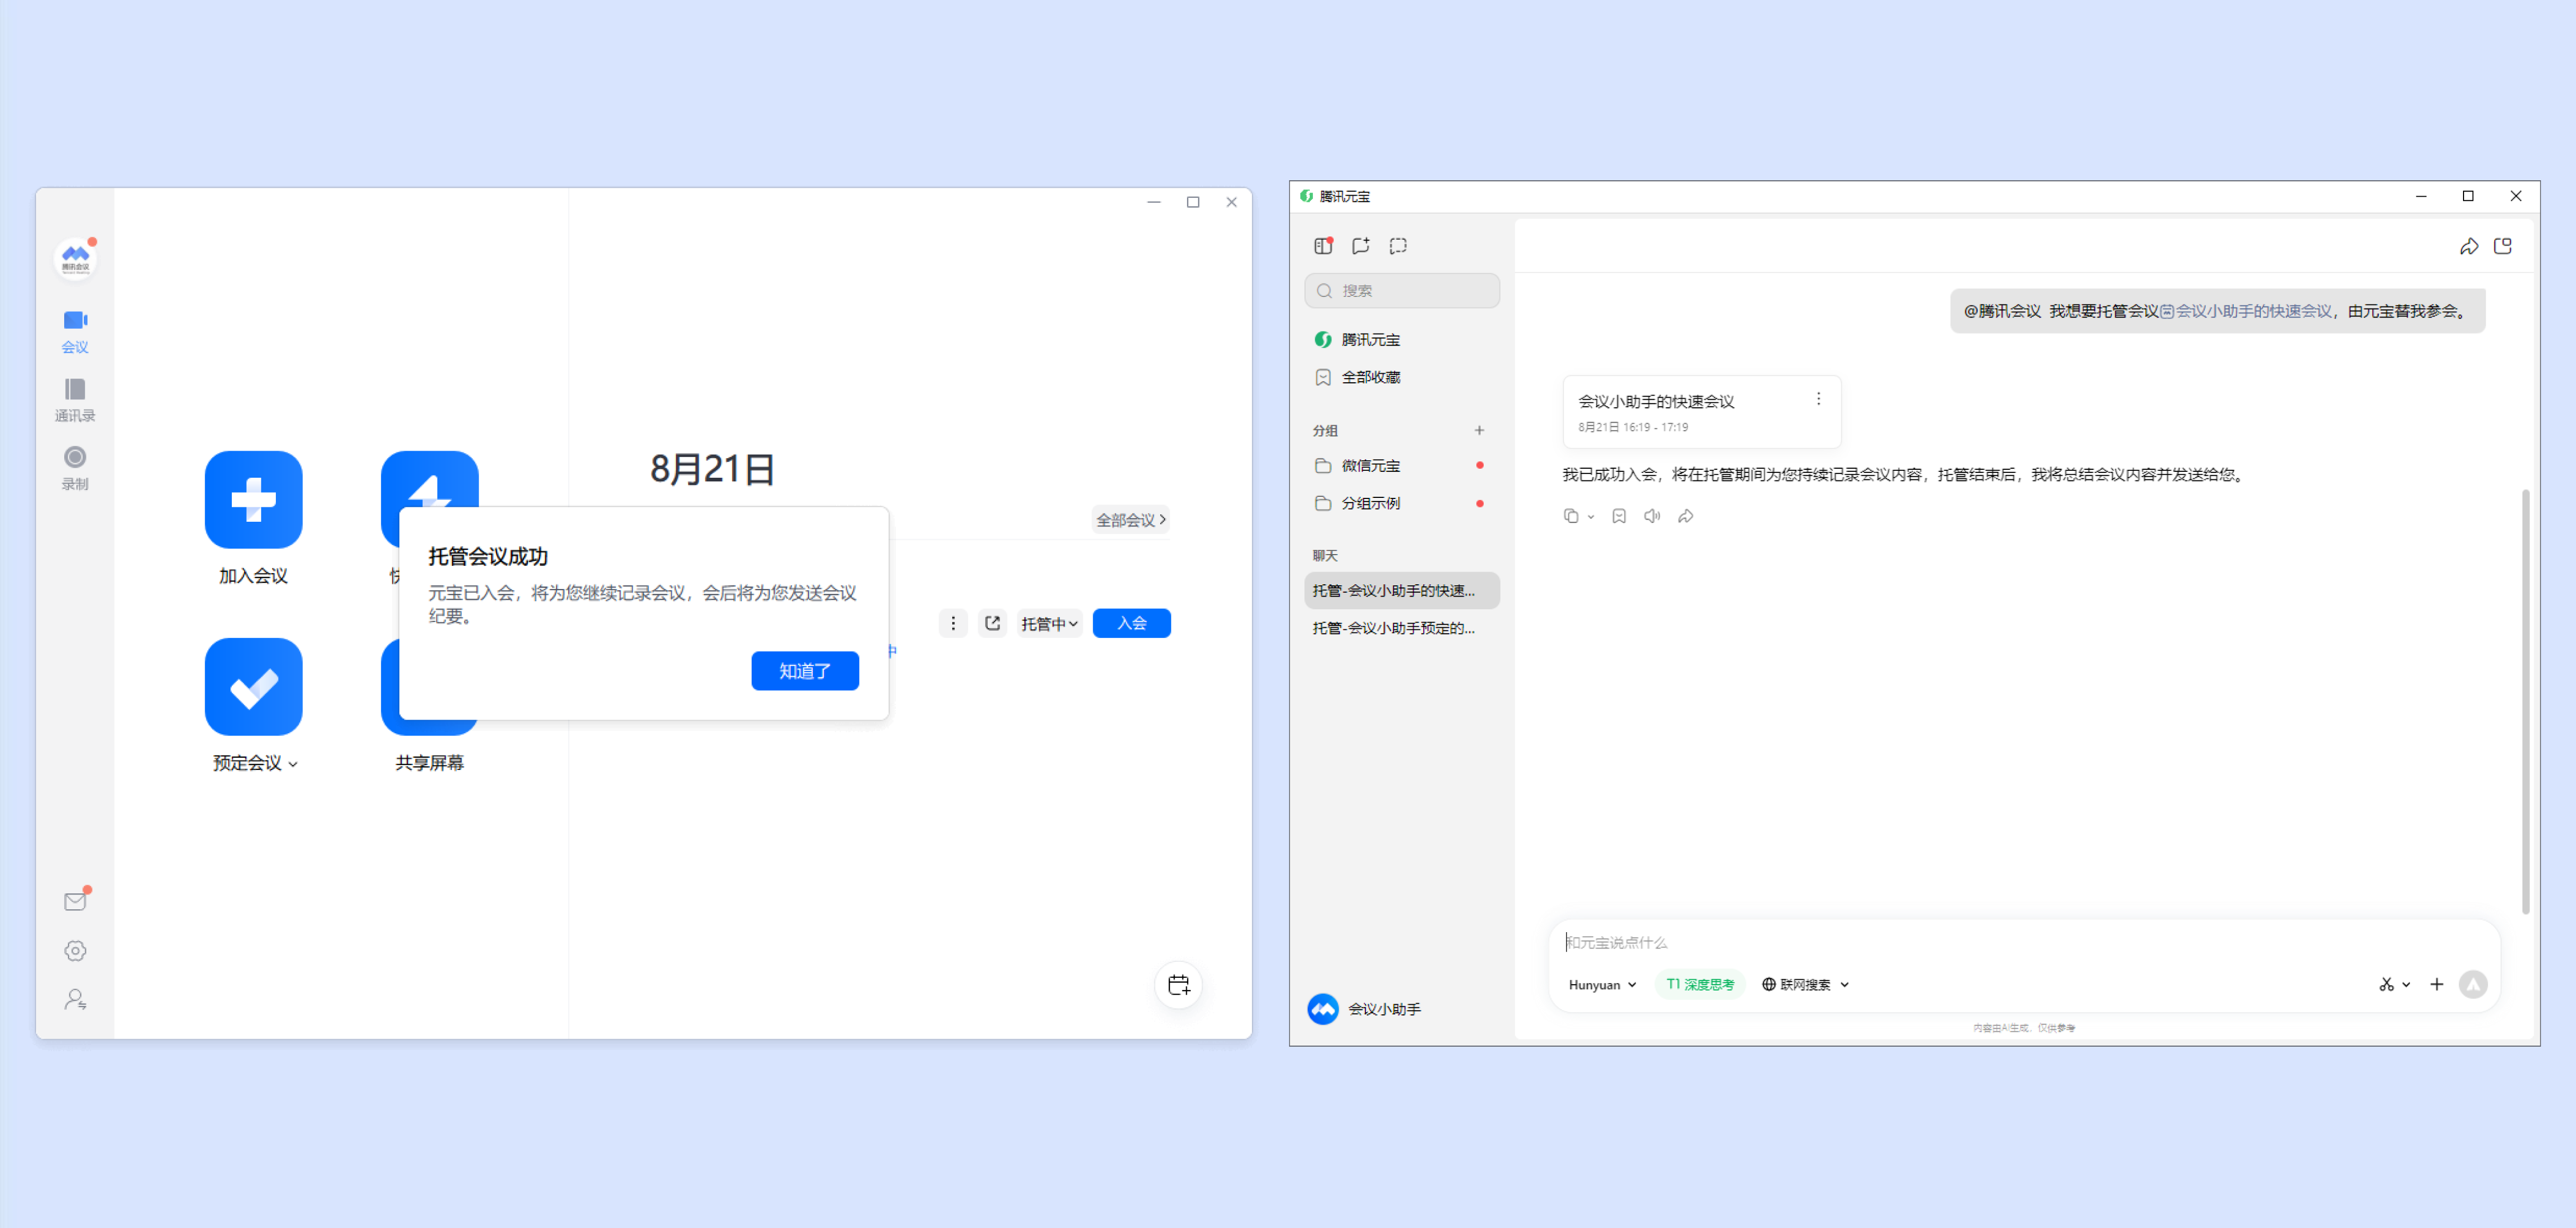The image size is (2576, 1228).
Task: Click the 知道了 confirmation button
Action: (804, 670)
